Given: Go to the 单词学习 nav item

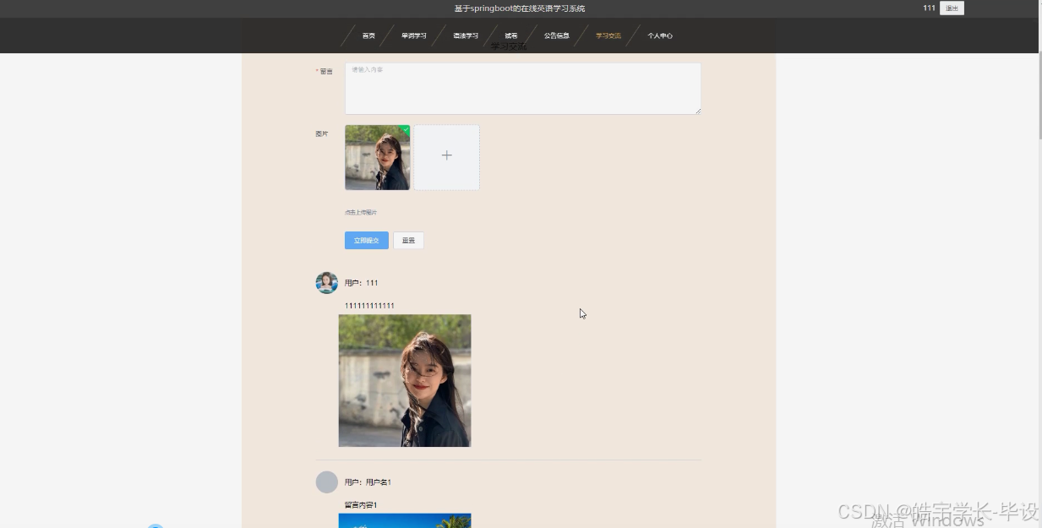Looking at the screenshot, I should click(413, 35).
